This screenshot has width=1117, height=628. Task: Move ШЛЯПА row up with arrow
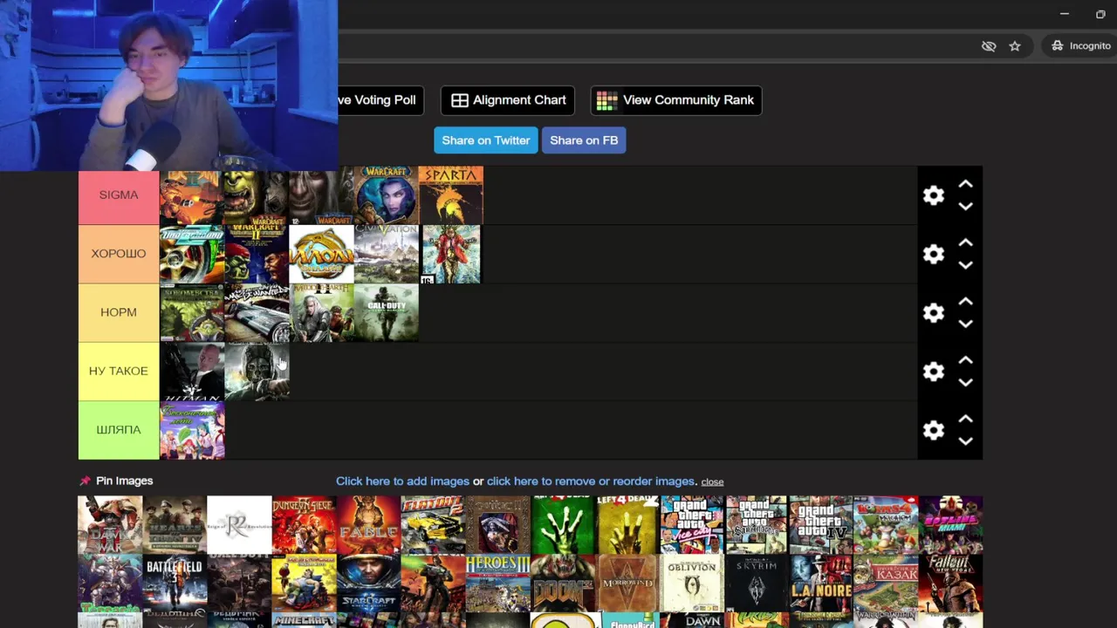[x=965, y=419]
